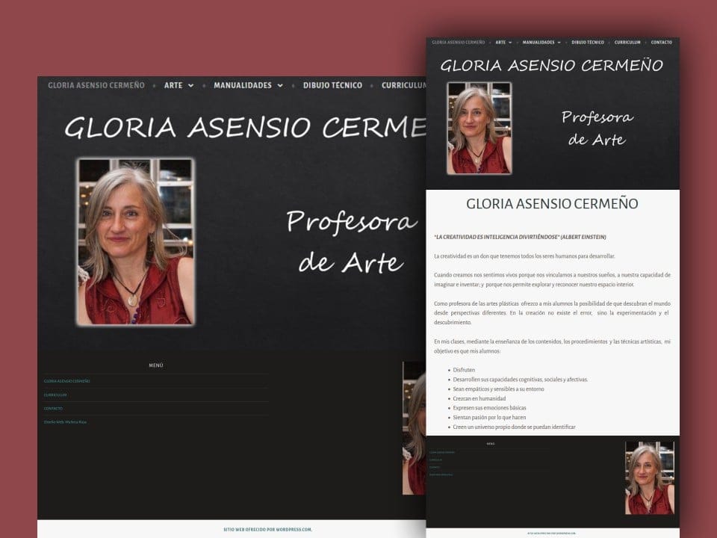Click the GLORIA ASENSIO CERMEÑO sidebar menu link

point(67,380)
